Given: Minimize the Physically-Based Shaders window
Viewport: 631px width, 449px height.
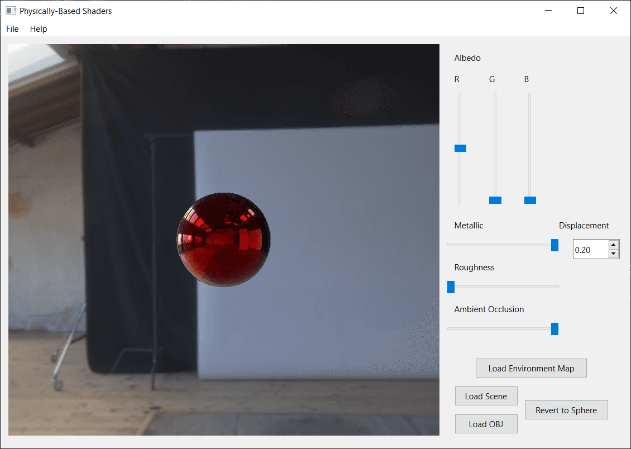Looking at the screenshot, I should tap(548, 11).
